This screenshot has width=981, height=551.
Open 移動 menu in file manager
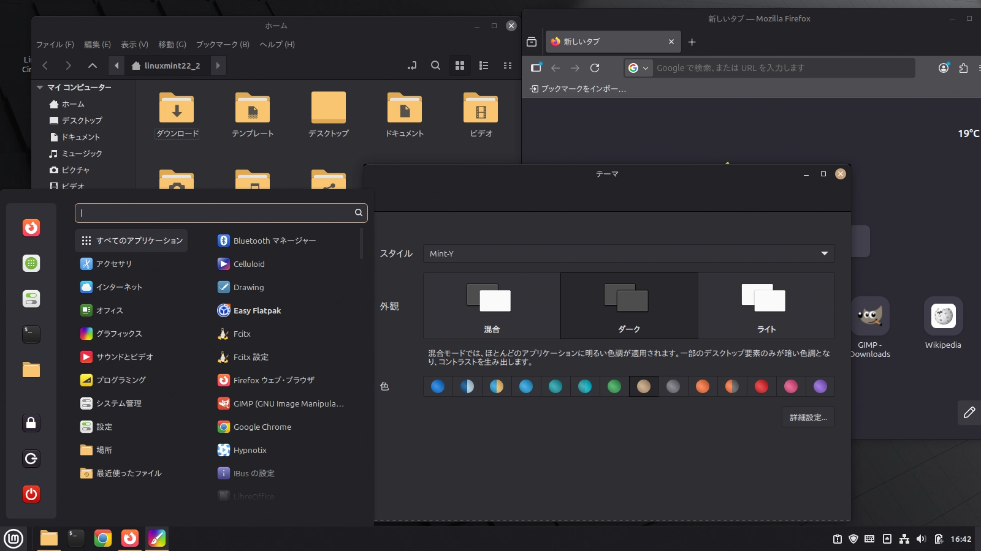172,45
